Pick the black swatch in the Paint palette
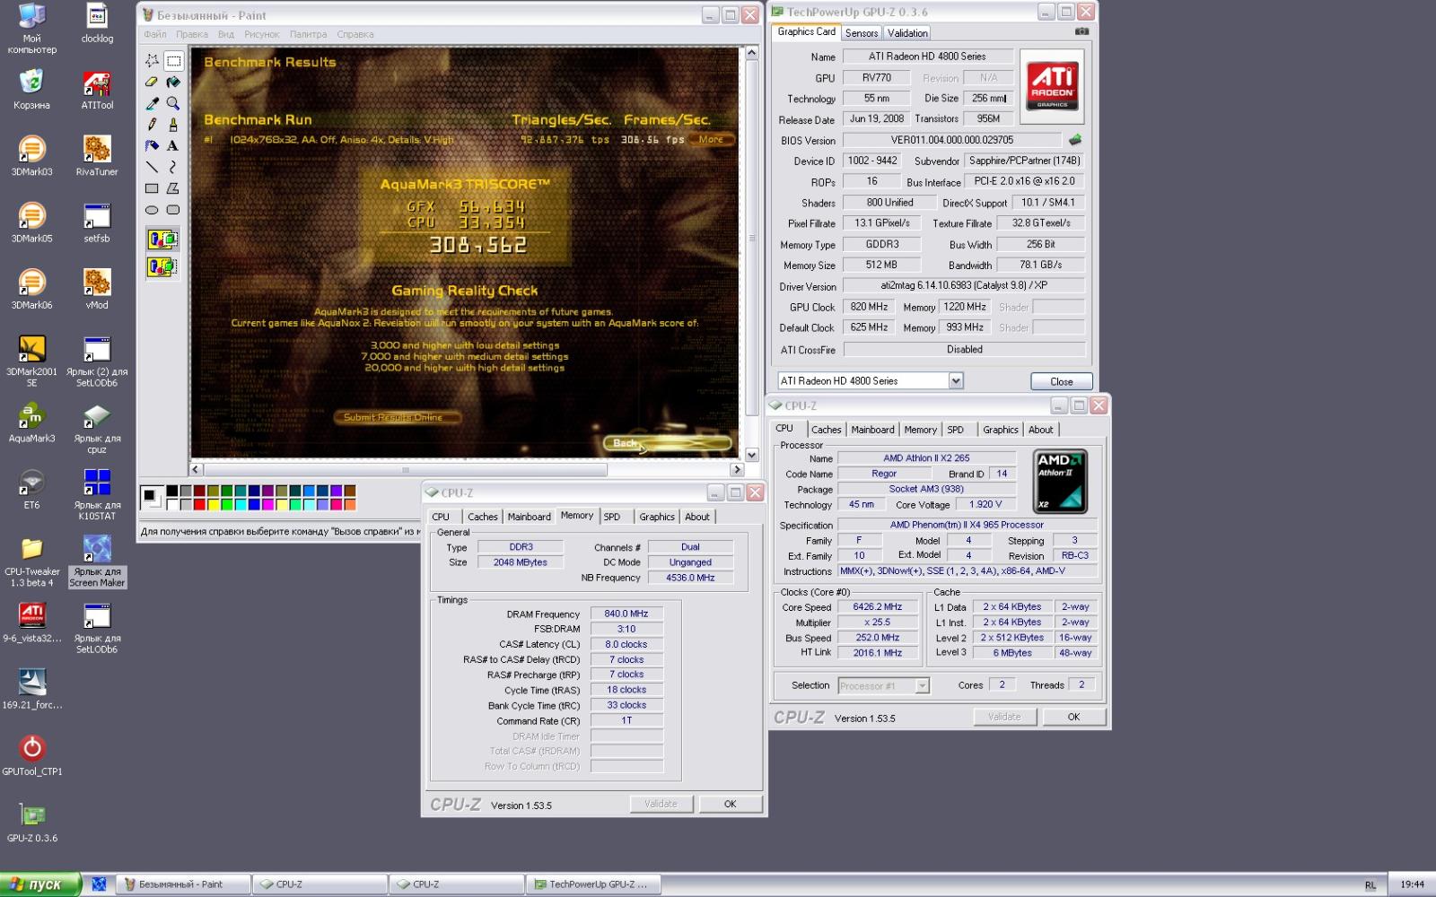This screenshot has width=1436, height=897. click(x=171, y=491)
